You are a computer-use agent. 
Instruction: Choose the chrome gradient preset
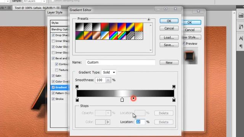tap(105, 35)
